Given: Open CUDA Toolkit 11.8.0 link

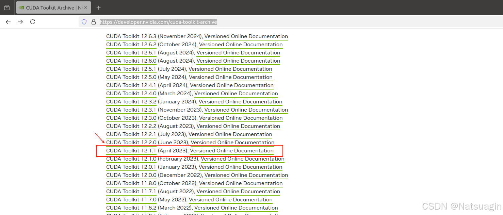Looking at the screenshot, I should [131, 183].
